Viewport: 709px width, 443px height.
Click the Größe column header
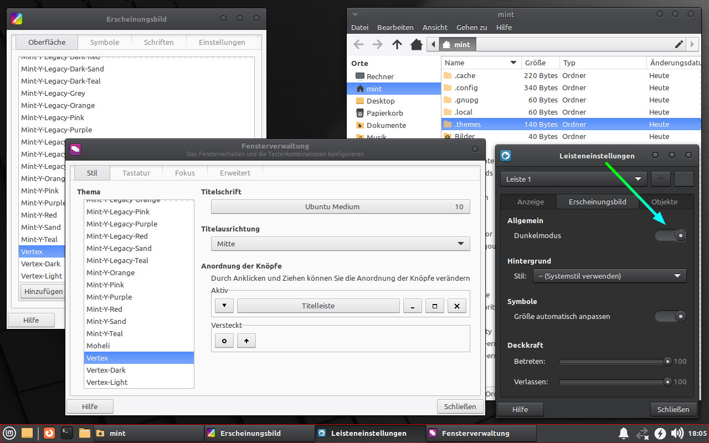click(x=540, y=63)
